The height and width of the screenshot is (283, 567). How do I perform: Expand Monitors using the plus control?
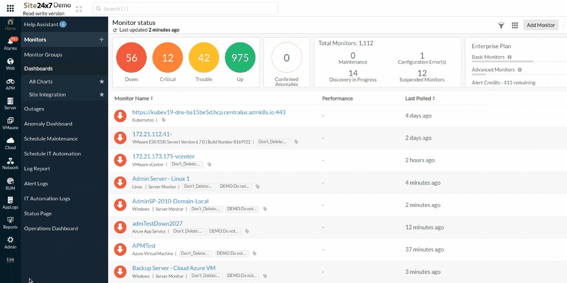(x=102, y=39)
